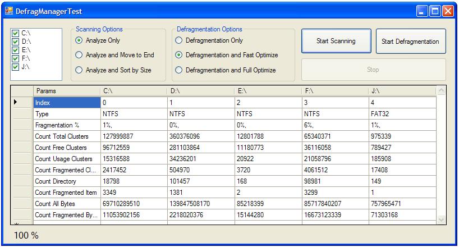Viewport: 459px width, 247px height.
Task: Maximize the DefragManagerTest window
Action: pos(435,11)
